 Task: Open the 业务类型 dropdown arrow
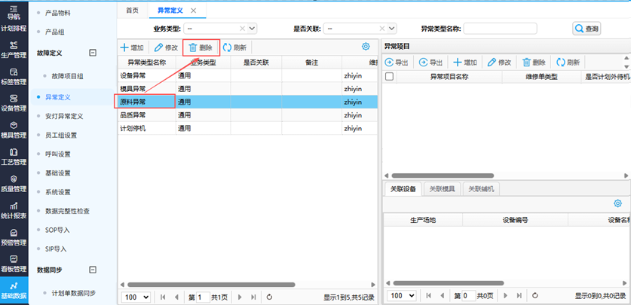253,29
